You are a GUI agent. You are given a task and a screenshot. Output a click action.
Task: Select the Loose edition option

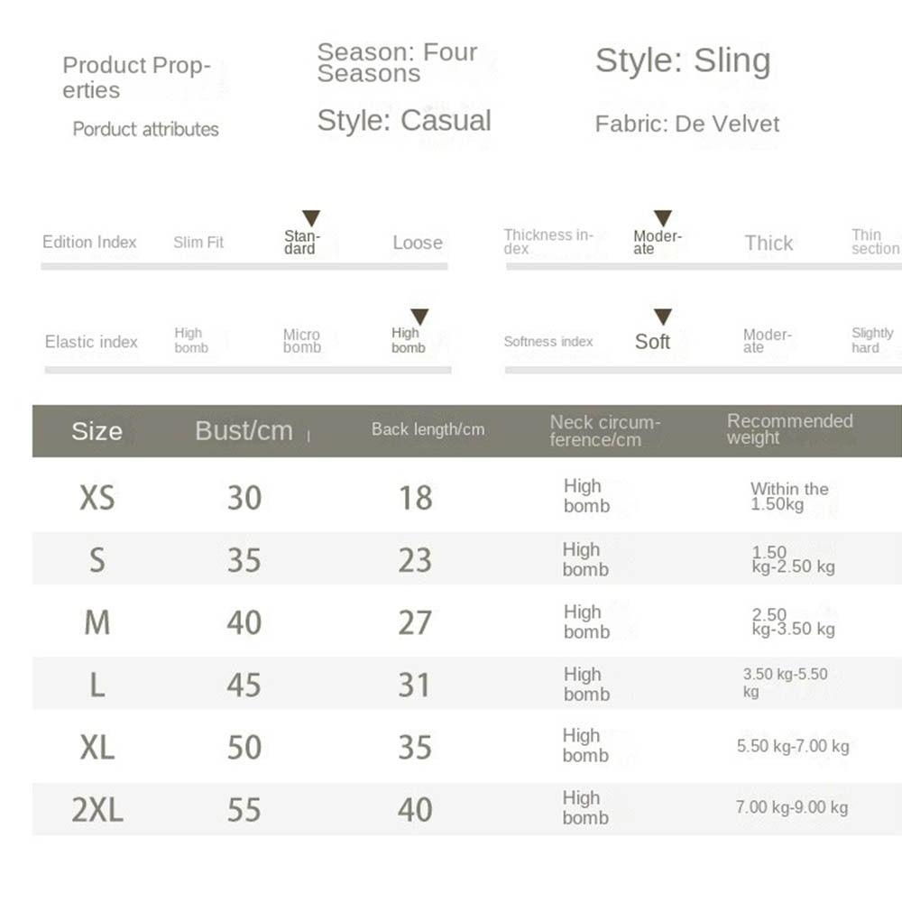418,243
